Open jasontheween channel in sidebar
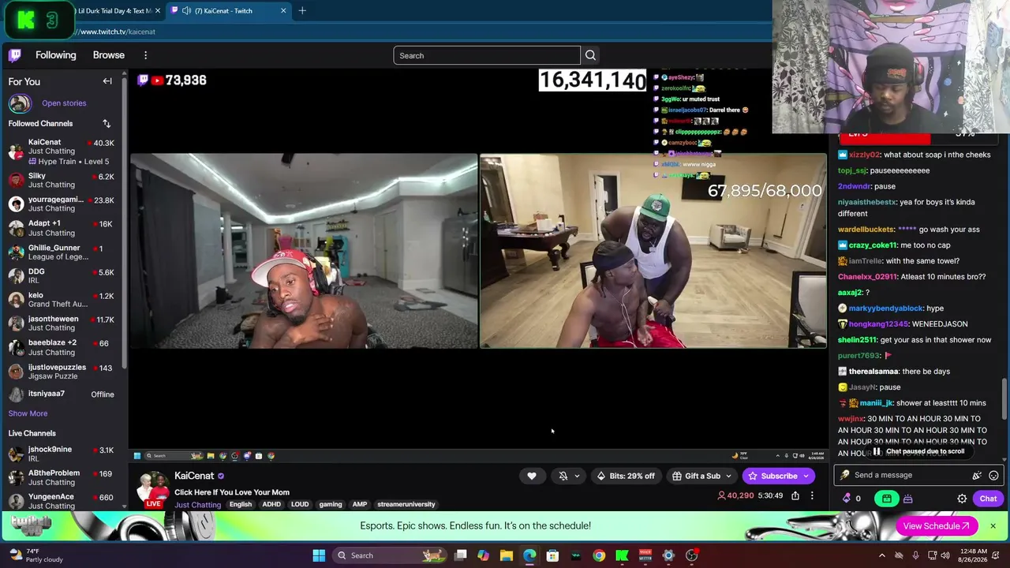This screenshot has height=568, width=1010. point(62,323)
